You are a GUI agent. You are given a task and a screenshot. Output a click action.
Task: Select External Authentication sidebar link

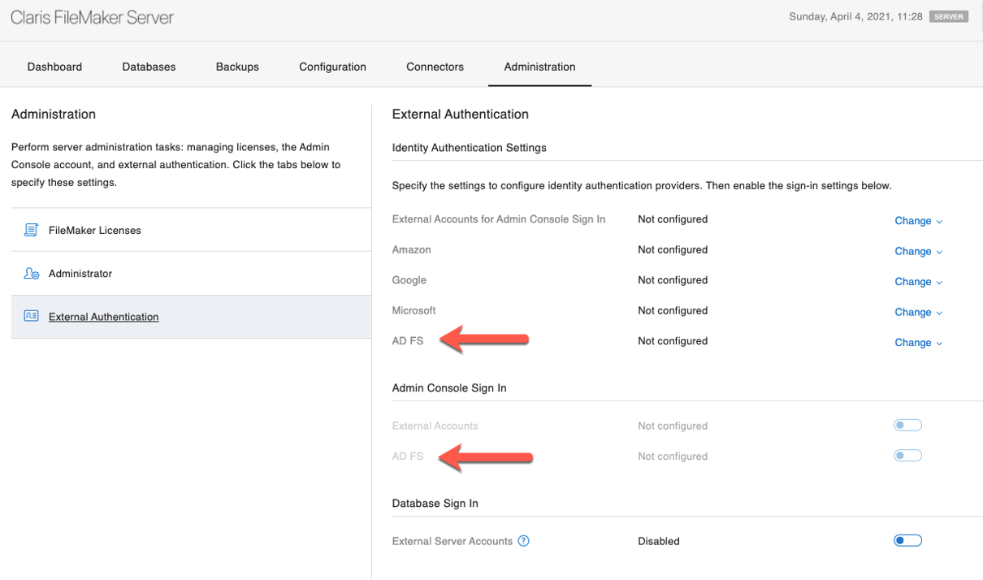point(191,317)
